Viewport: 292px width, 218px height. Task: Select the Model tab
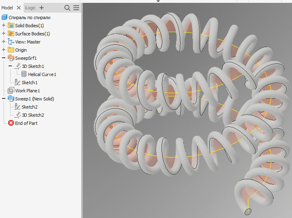7,8
